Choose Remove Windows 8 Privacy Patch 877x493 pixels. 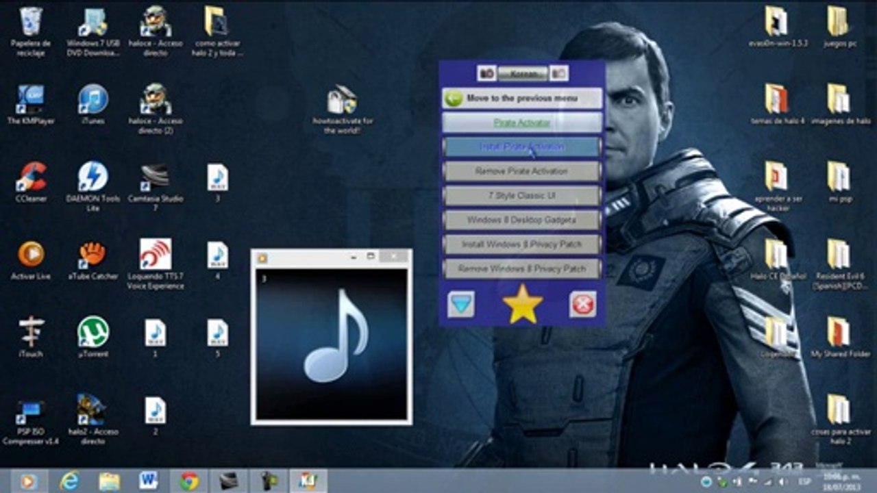pos(522,268)
